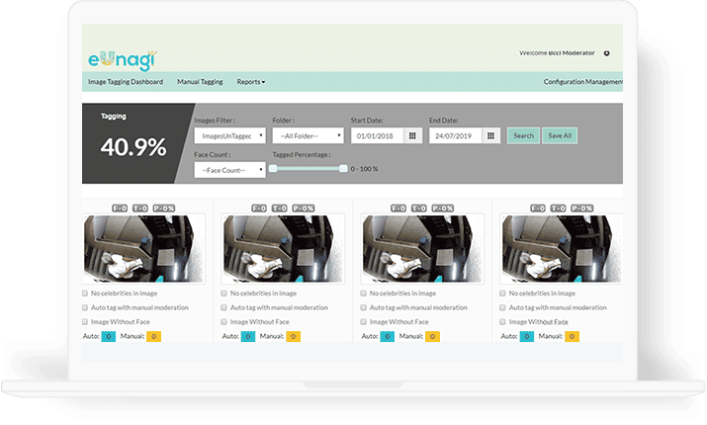This screenshot has width=707, height=425.
Task: Click the settings icon beside Welcome Bccl Moderator
Action: [606, 53]
